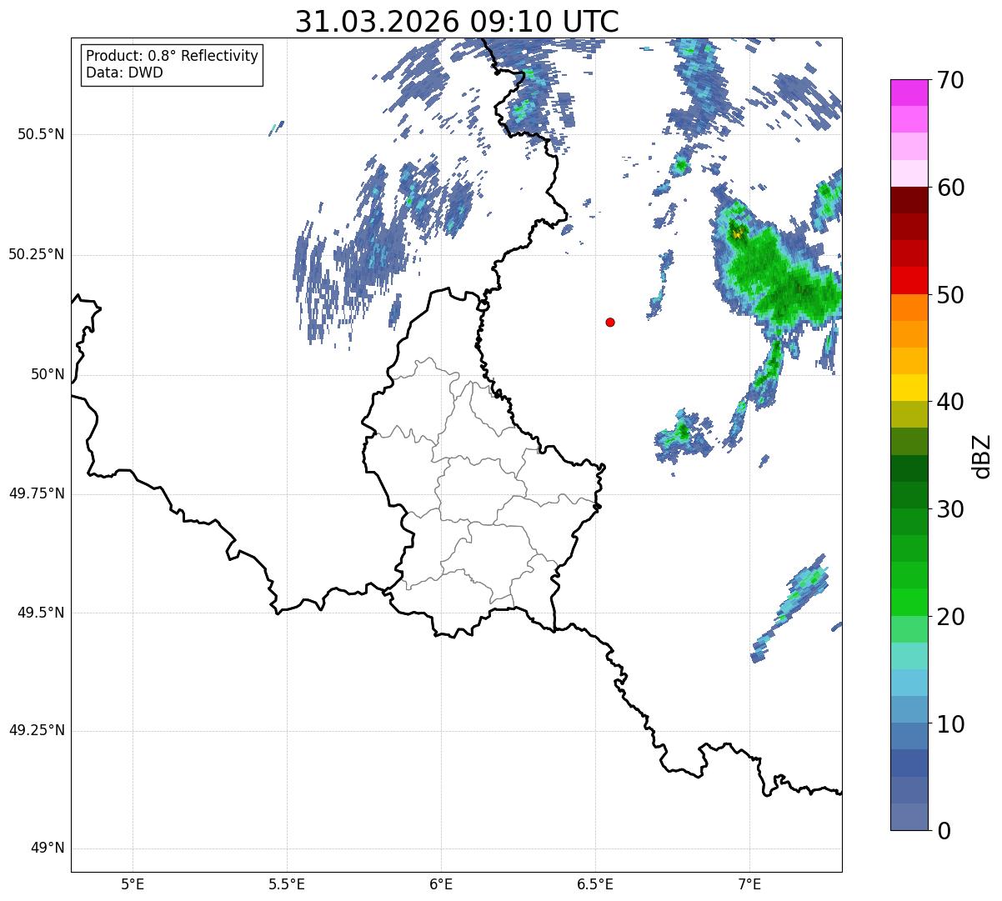1002x901 pixels.
Task: Click the latitude label "49°N"
Action: tap(48, 848)
